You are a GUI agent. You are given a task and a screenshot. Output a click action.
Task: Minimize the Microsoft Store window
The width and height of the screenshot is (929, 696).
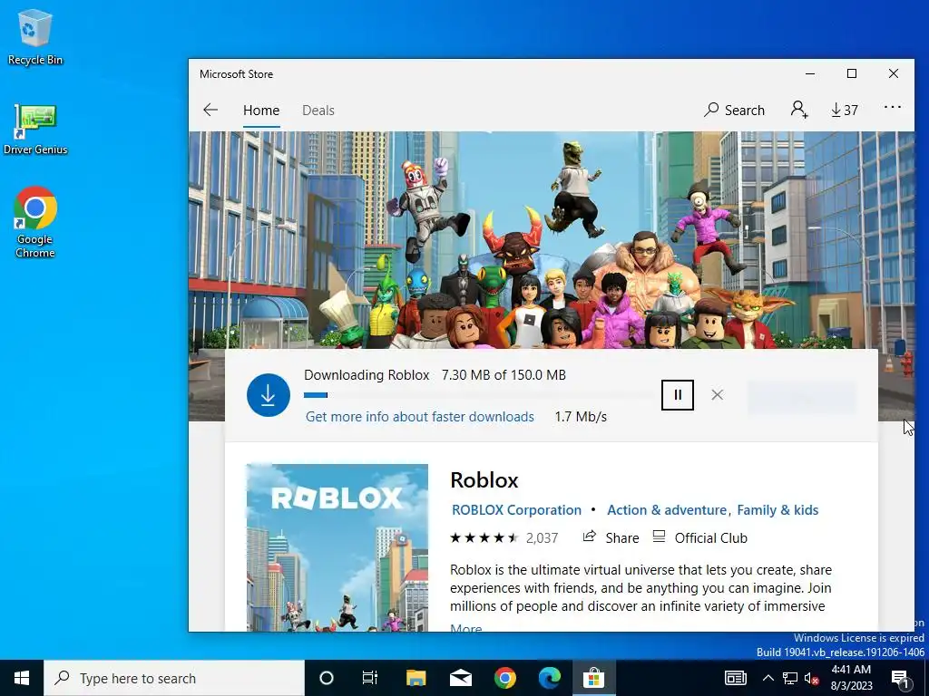click(x=810, y=74)
